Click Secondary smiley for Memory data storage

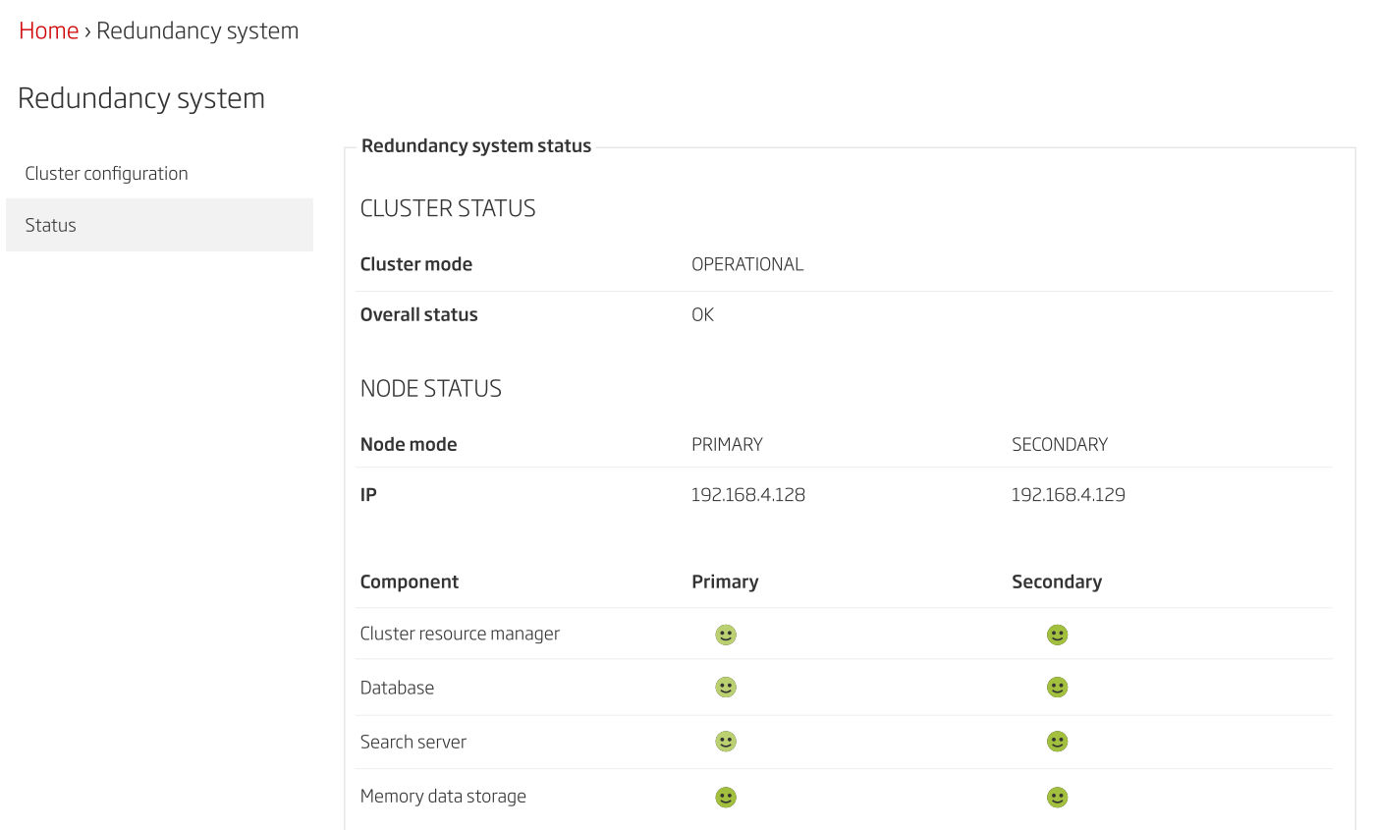coord(1057,797)
